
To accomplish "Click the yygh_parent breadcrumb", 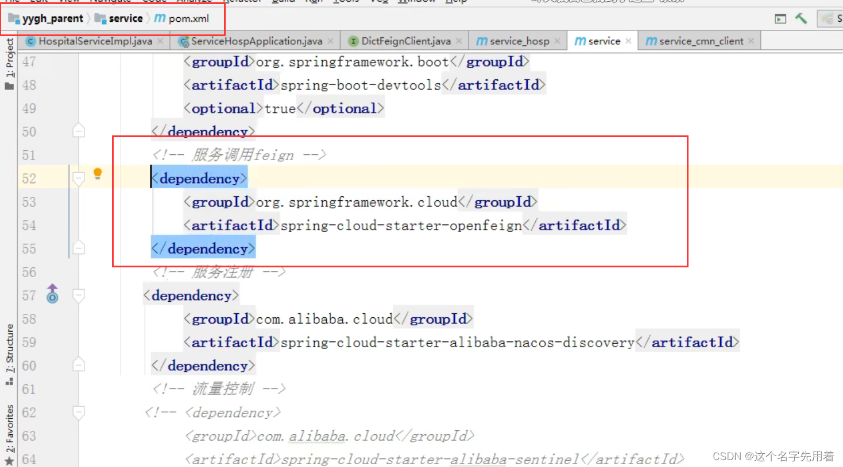I will 45,19.
